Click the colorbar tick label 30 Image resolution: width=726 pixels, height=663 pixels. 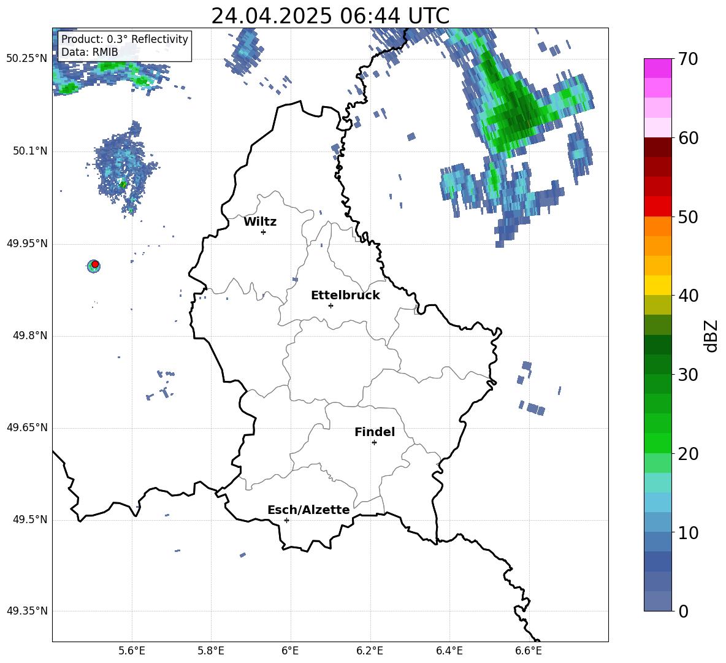coord(688,375)
